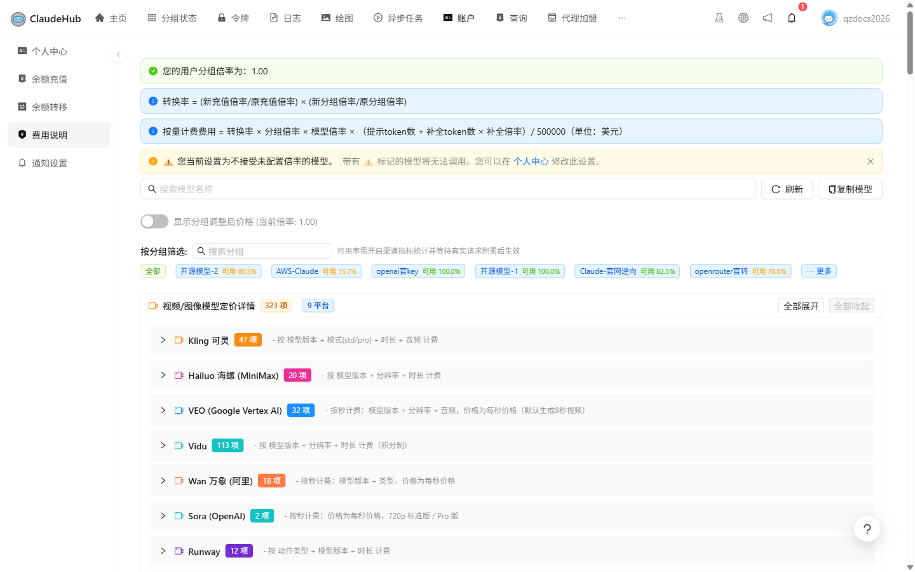Click the 搜索模型名称 search field

point(448,189)
